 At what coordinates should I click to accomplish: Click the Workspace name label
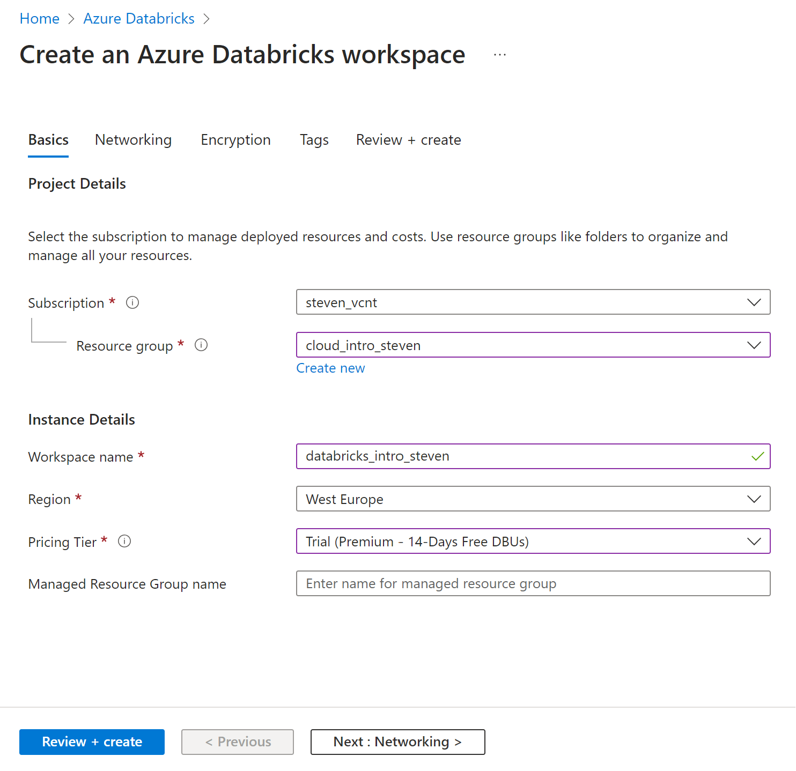80,457
